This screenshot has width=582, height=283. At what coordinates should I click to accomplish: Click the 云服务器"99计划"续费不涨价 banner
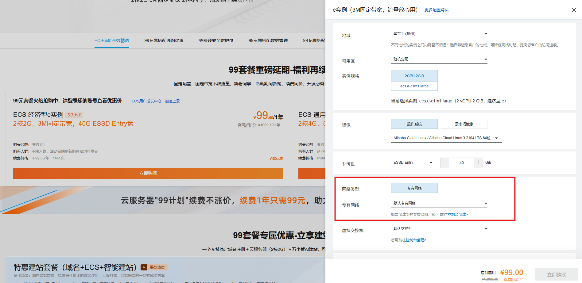coord(163,200)
